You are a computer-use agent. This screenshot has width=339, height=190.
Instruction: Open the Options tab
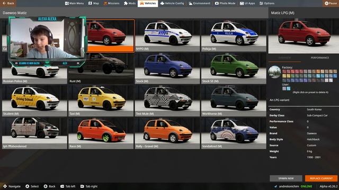pos(267,3)
